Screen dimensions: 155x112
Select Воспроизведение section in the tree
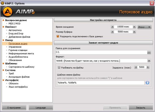(x=16, y=20)
